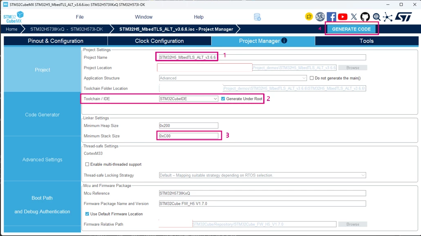421x236 pixels.
Task: Open Thread-safe Locking Strategy dropdown
Action: (262, 175)
